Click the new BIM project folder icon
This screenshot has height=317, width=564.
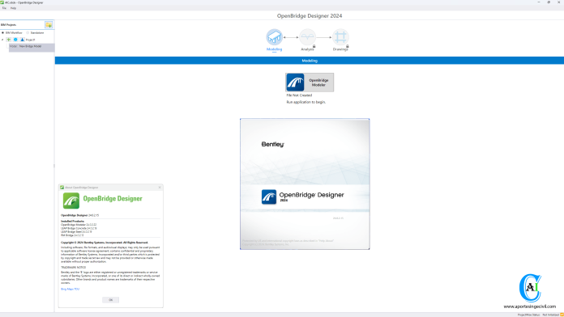coord(49,25)
